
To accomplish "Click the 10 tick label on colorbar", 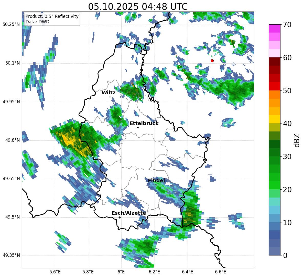I will pyautogui.click(x=287, y=222).
